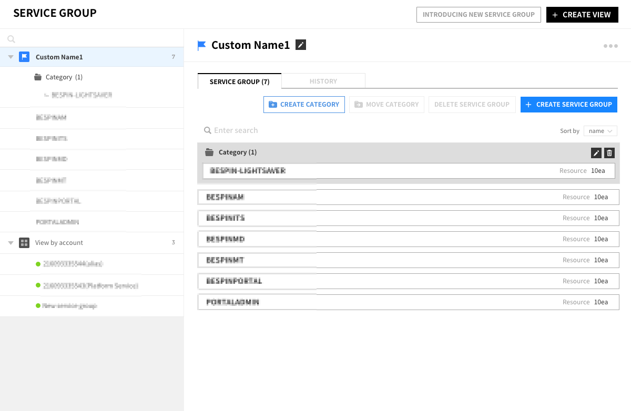Viewport: 631px width, 411px height.
Task: Click the Enter search input field
Action: click(315, 130)
